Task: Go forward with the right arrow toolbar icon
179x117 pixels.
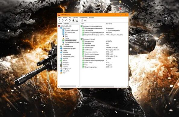Action: 63,20
